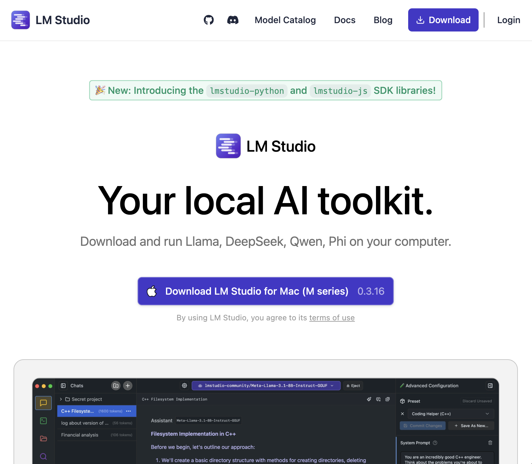The image size is (532, 464).
Task: Clear preset with the X icon
Action: 402,414
